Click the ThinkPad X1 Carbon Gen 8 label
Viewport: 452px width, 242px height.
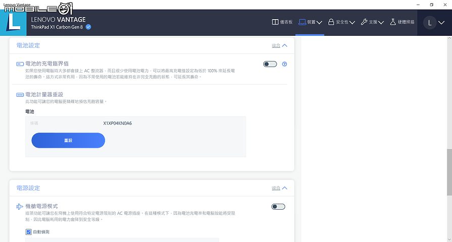coord(57,27)
